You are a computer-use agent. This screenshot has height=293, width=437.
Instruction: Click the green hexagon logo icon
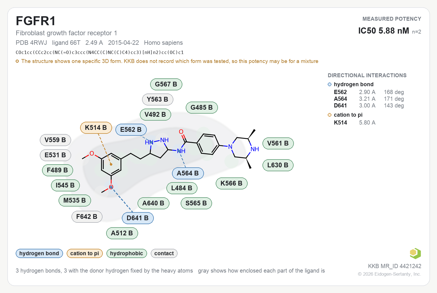(415, 253)
